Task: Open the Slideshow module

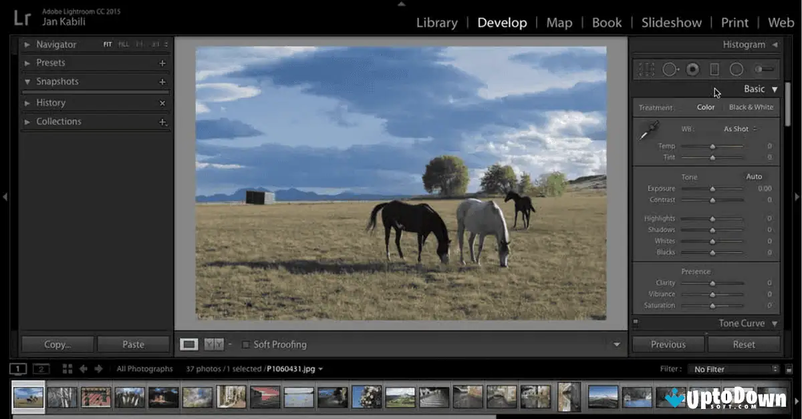Action: pos(671,22)
